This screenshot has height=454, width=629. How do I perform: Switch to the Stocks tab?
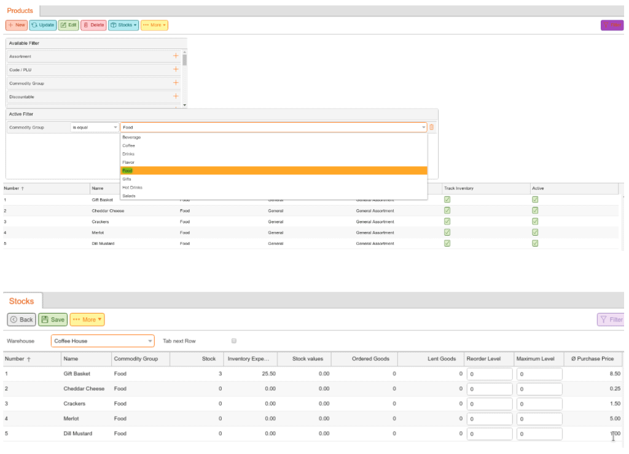[21, 301]
